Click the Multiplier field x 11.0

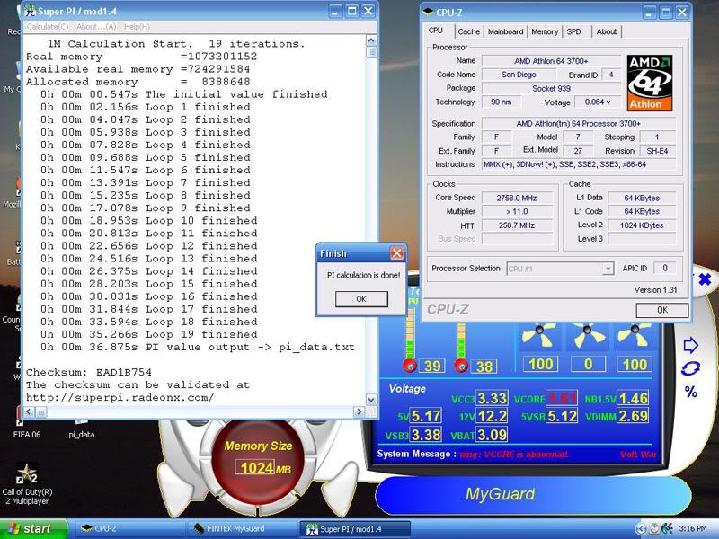tap(516, 212)
